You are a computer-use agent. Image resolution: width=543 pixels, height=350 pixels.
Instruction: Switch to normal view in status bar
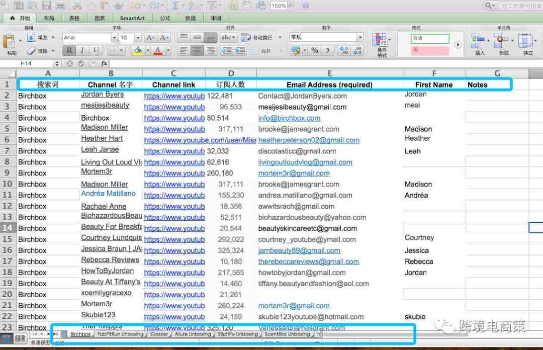click(7, 338)
